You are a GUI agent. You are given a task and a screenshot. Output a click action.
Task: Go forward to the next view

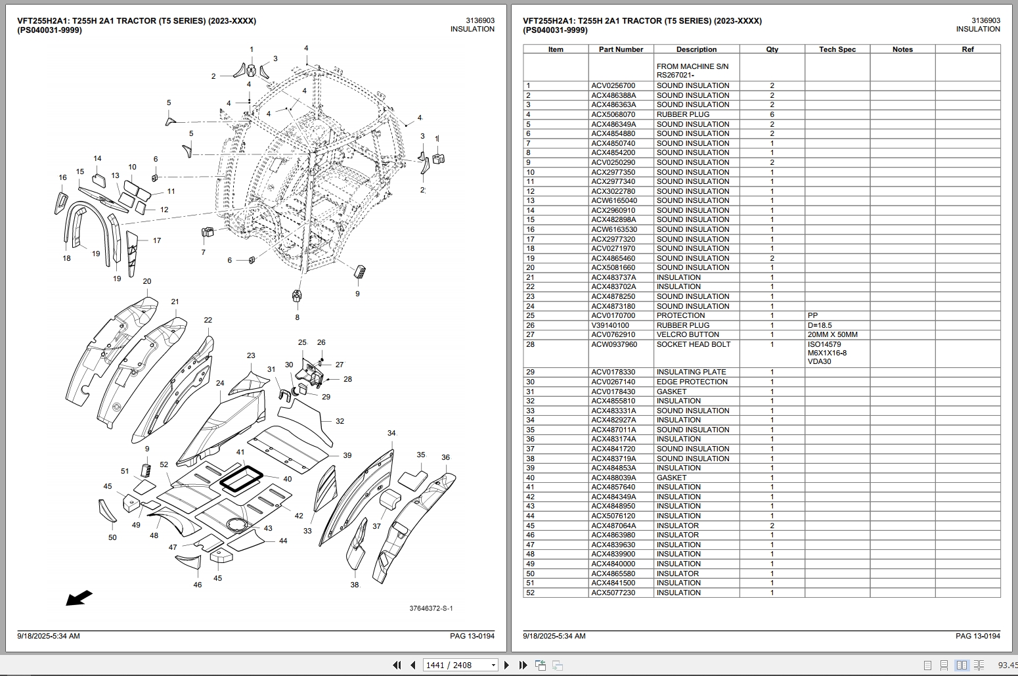coord(557,665)
